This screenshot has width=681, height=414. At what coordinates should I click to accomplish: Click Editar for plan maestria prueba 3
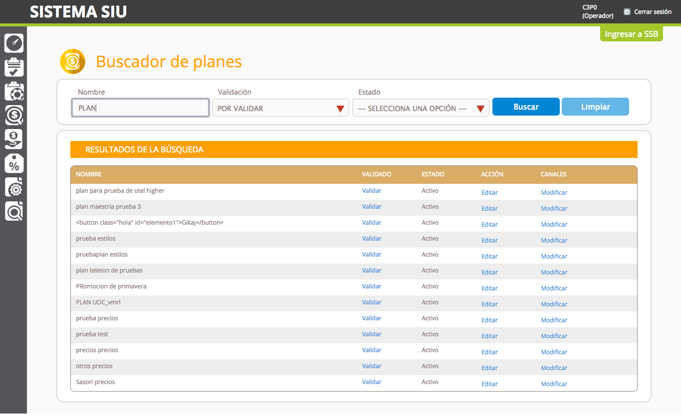(489, 209)
